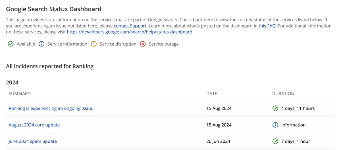
Task: Click the 20 Jun 2024 date cell
Action: (219, 141)
